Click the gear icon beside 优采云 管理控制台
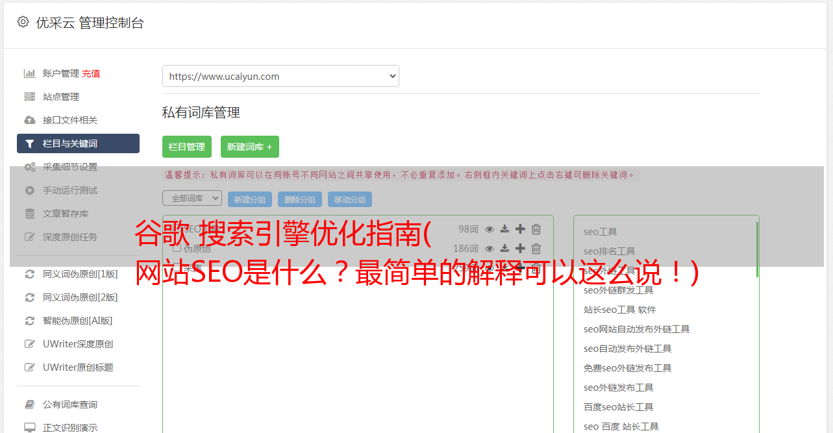 tap(23, 22)
